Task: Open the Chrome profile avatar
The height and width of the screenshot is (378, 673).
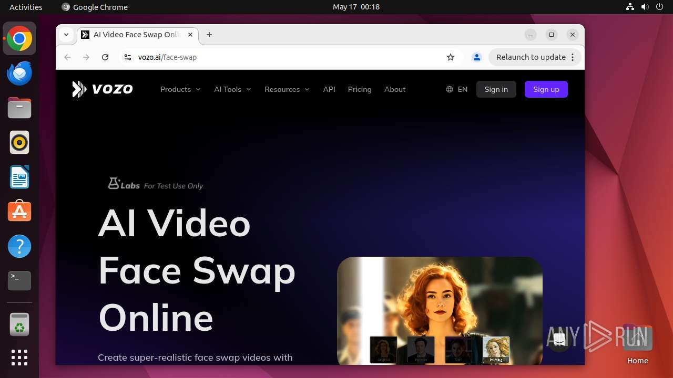Action: [477, 57]
